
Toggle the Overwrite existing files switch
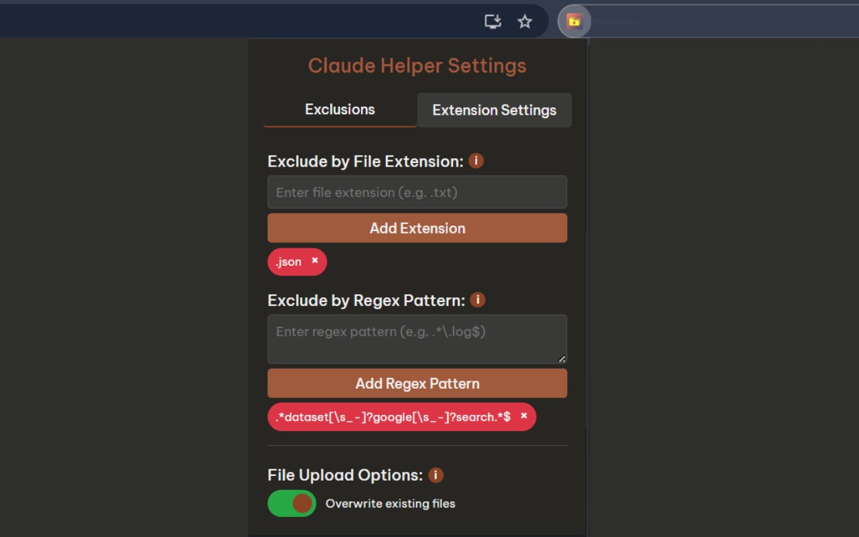[292, 503]
